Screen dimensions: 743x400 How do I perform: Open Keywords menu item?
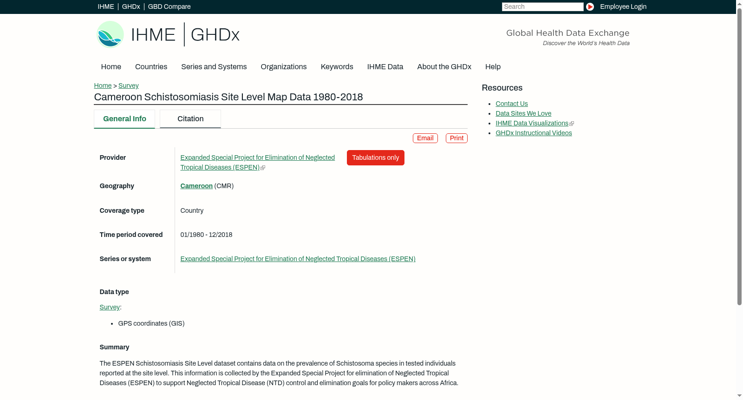337,67
